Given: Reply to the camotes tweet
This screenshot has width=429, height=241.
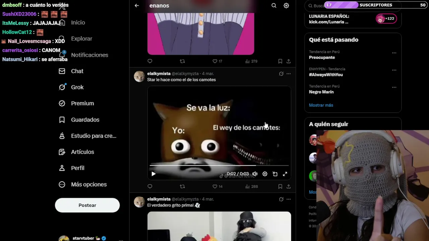Looking at the screenshot, I should pos(150,186).
